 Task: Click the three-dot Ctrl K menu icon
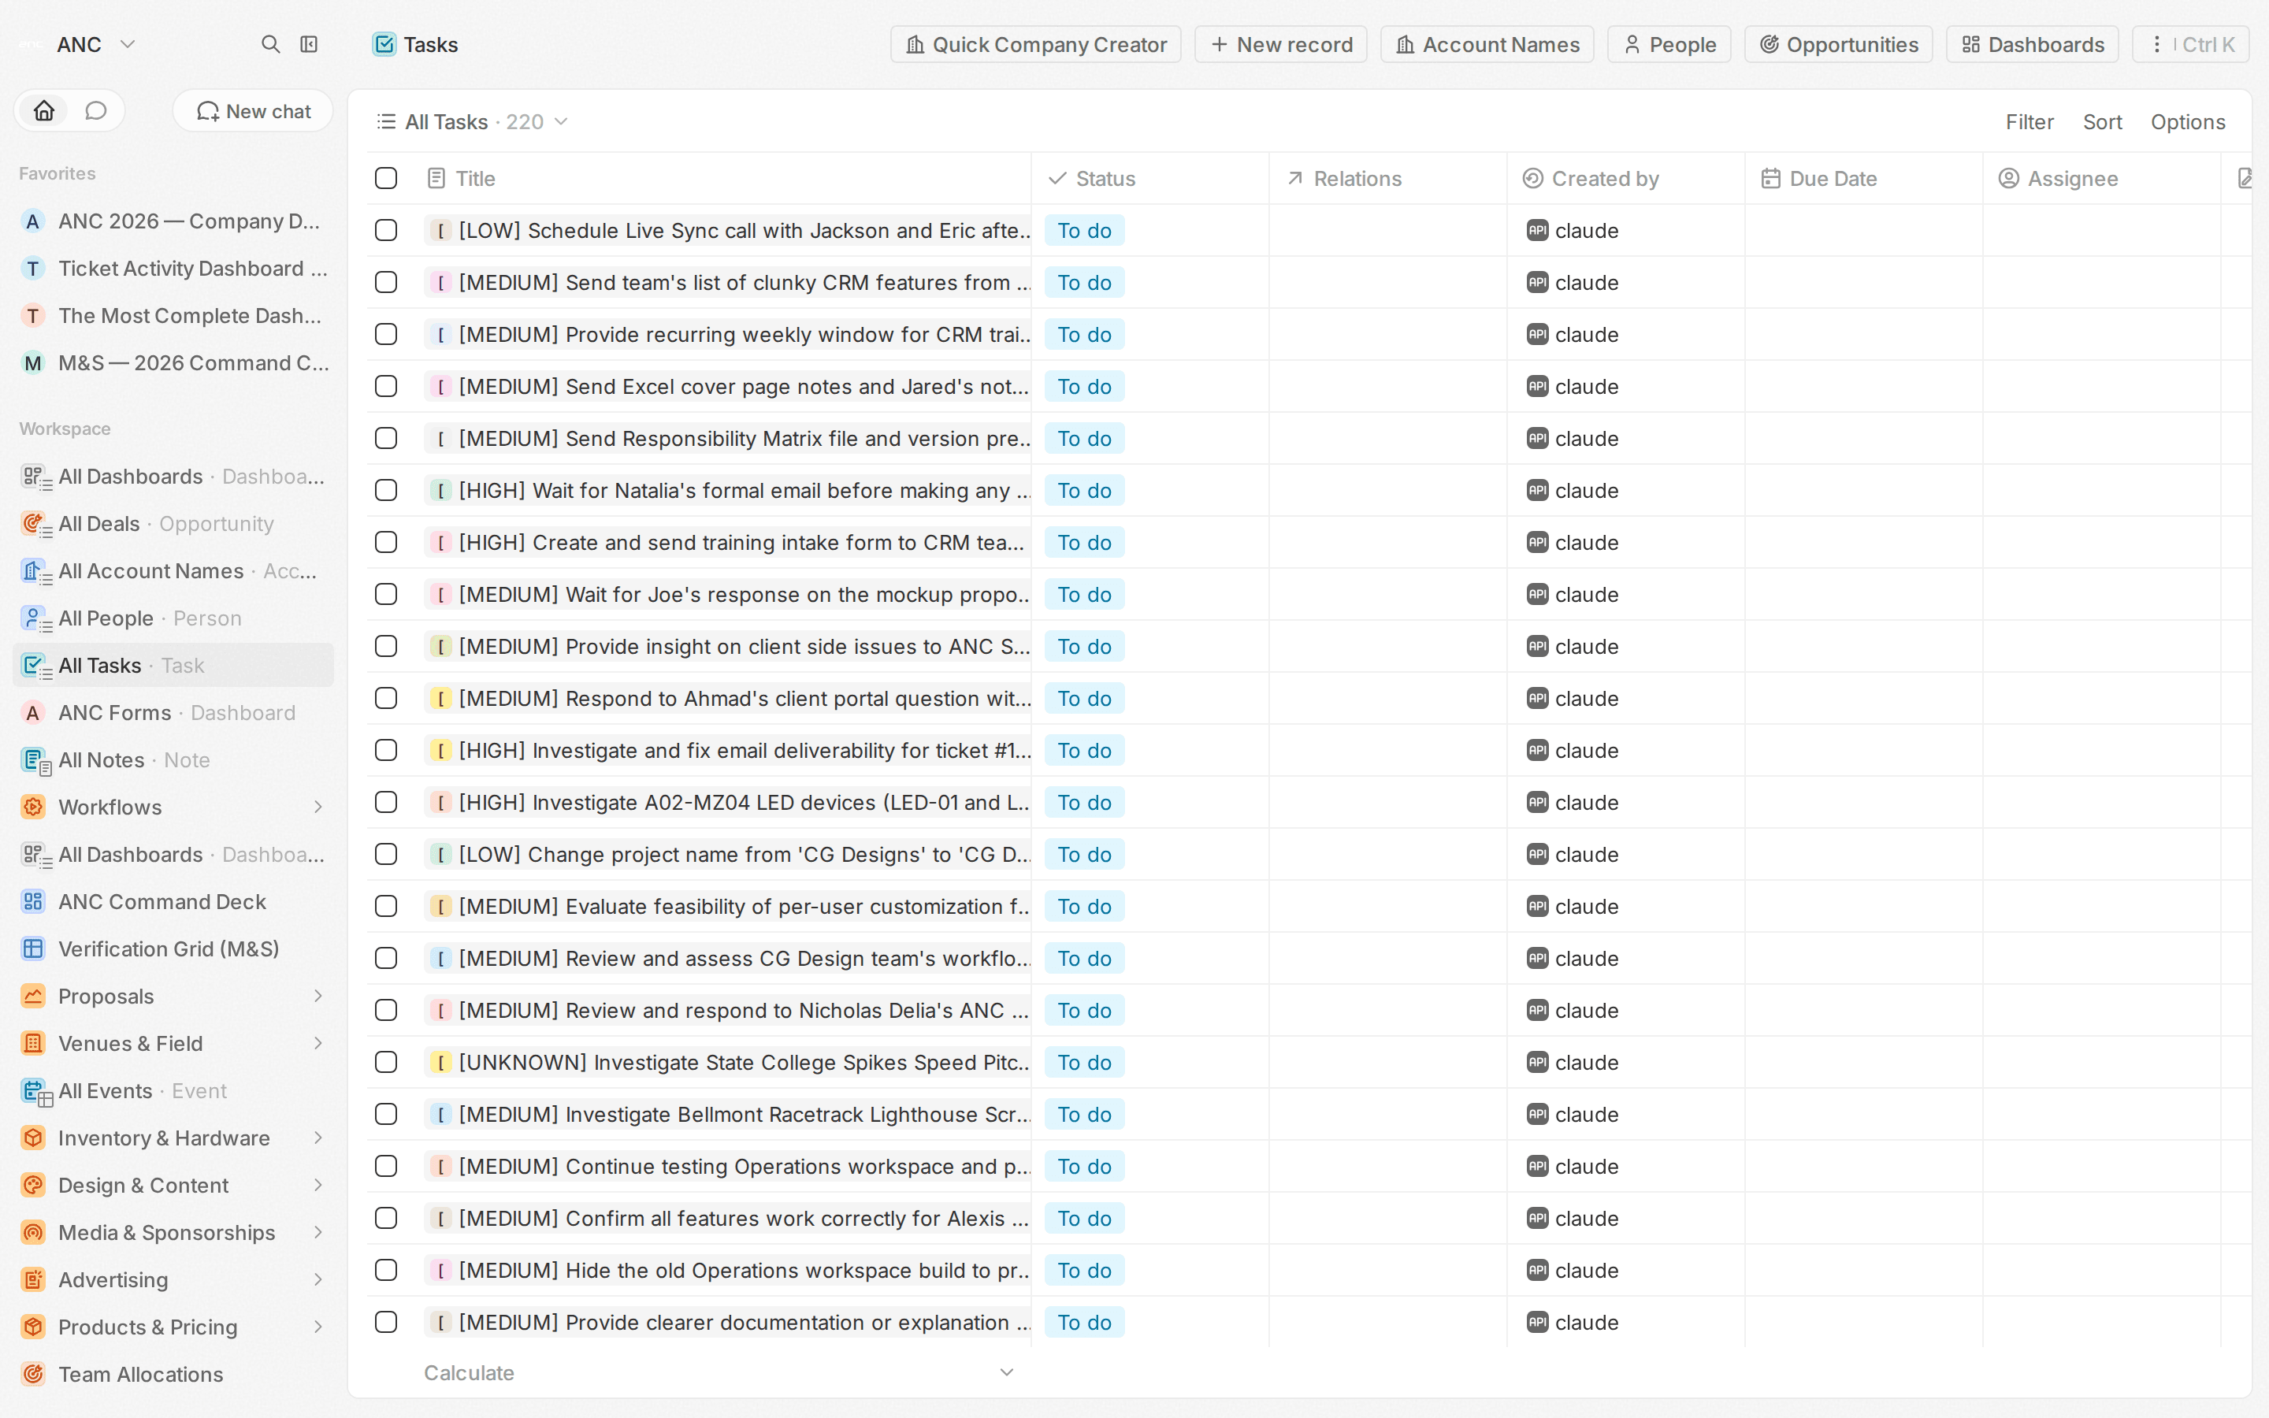coord(2156,44)
